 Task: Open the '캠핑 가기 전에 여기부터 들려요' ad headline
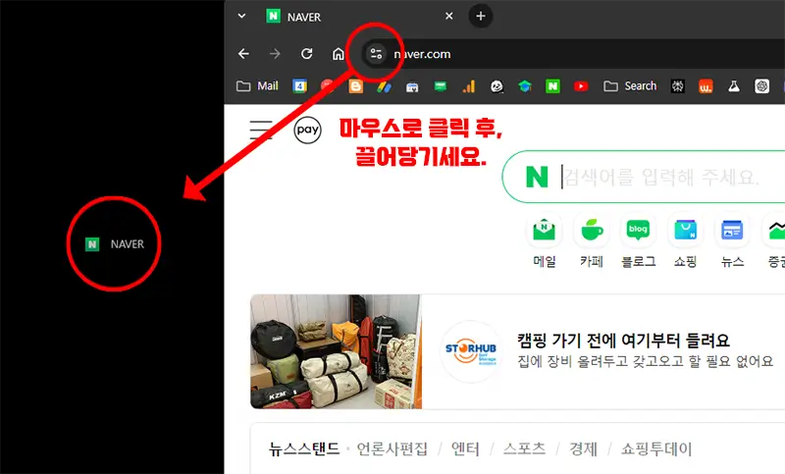pos(623,341)
